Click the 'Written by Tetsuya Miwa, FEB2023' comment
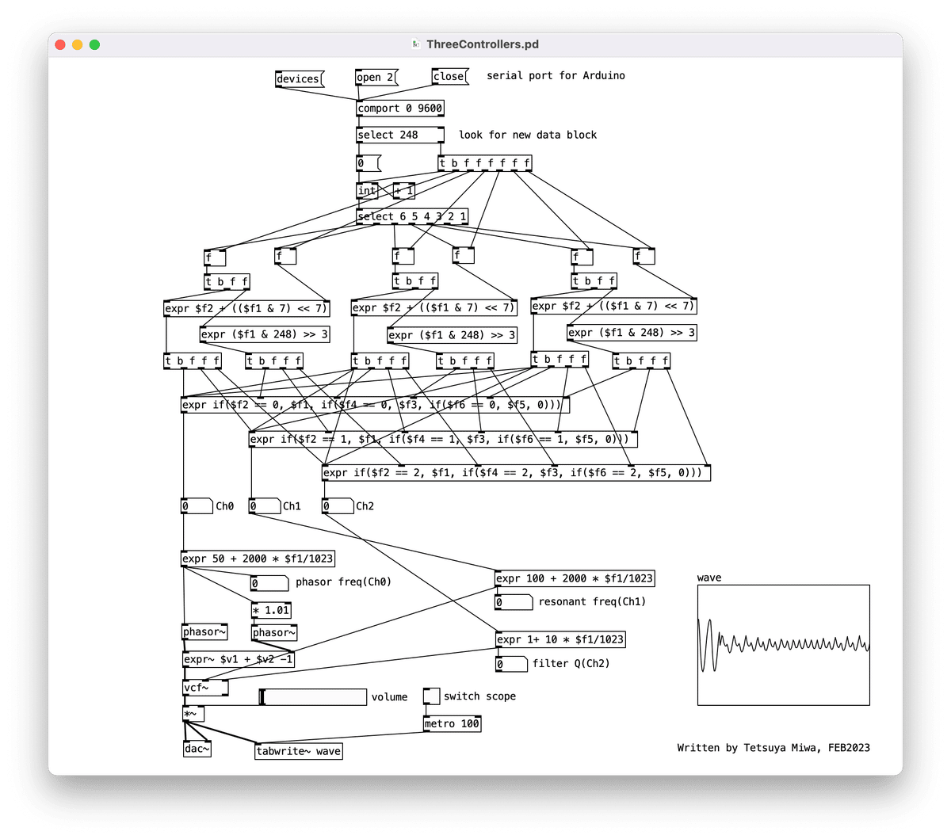This screenshot has height=839, width=951. pos(773,747)
